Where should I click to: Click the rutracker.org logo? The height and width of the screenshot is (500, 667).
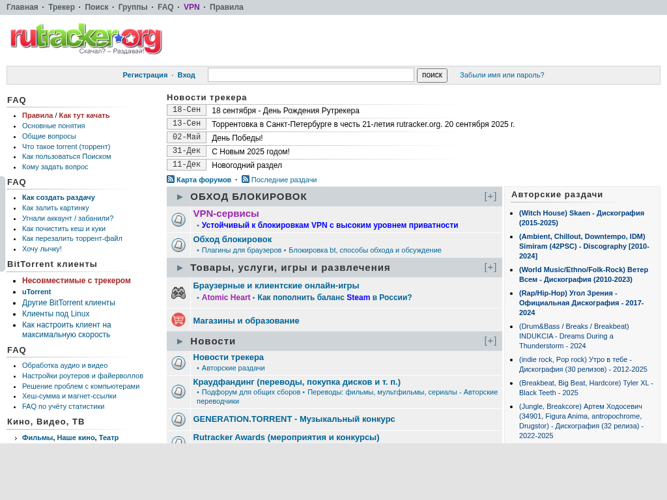85,39
